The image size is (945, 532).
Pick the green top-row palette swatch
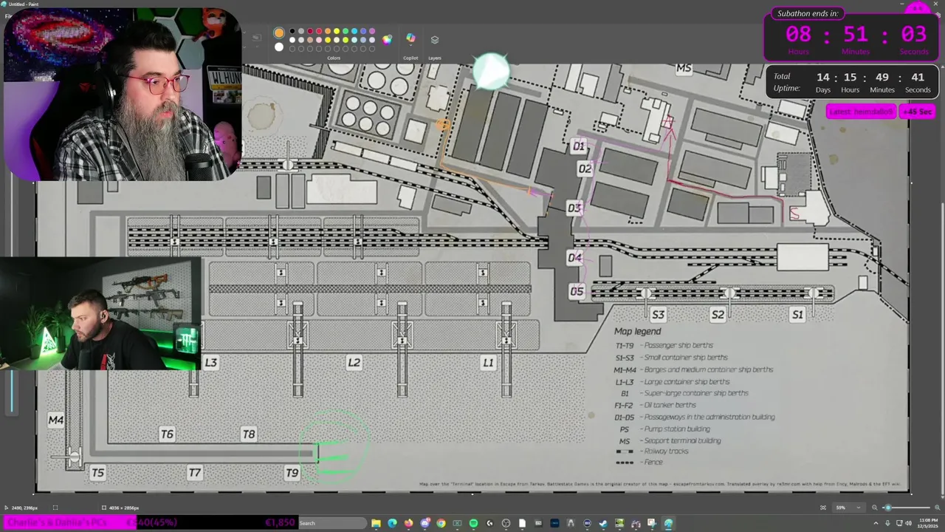tap(346, 31)
